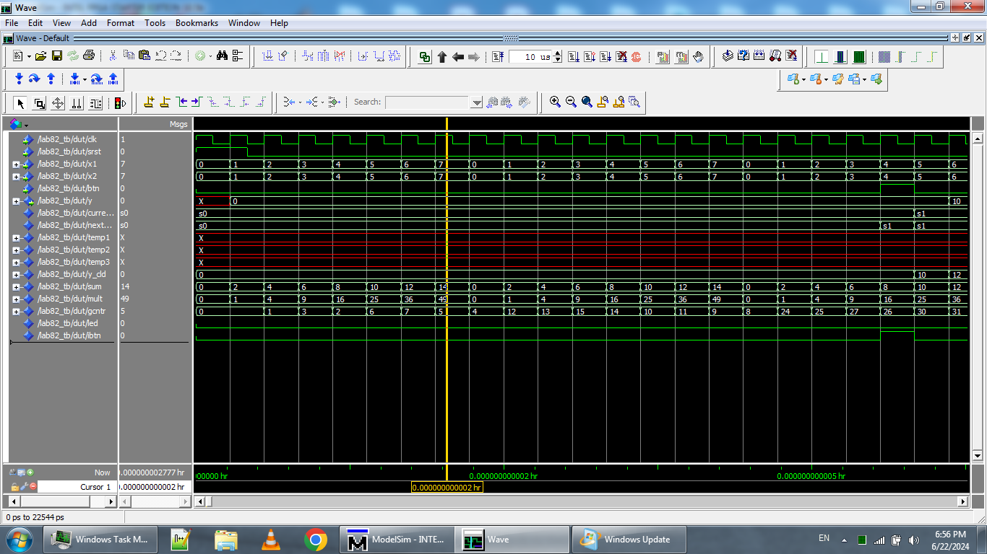Toggle the blue logic wave format button
The image size is (987, 554).
click(x=840, y=57)
